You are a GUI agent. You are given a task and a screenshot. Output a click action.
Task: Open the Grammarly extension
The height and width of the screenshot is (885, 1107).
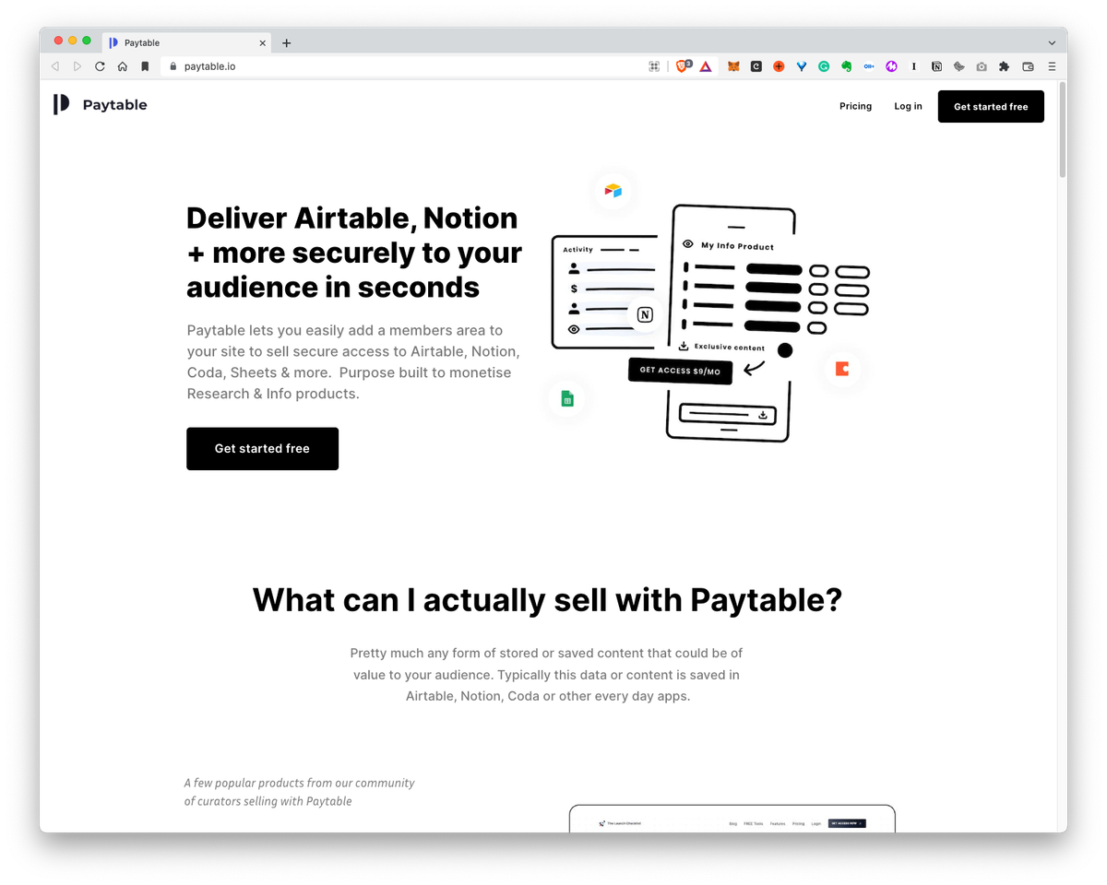tap(824, 66)
